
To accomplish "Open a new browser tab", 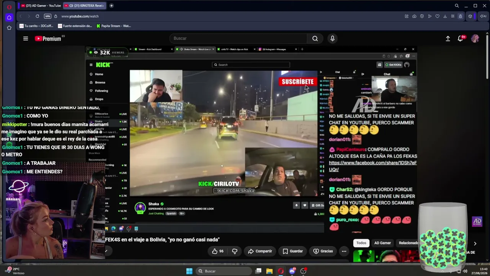I will tap(111, 5).
